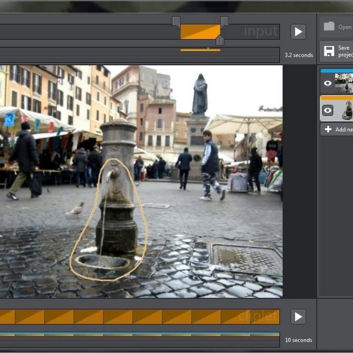The height and width of the screenshot is (353, 353).
Task: Click the statue in the video preview
Action: 200,94
